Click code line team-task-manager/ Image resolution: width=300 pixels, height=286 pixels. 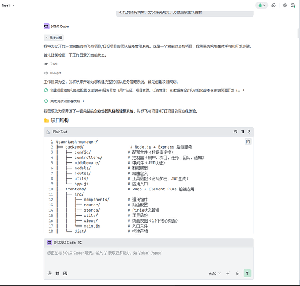[x=77, y=142]
